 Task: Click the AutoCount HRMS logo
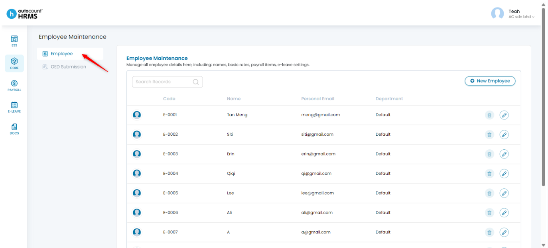point(25,14)
